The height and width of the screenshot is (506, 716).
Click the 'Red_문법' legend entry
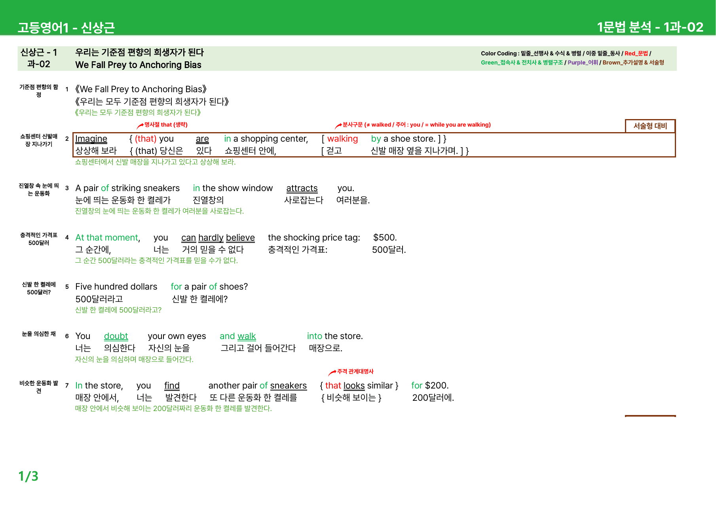click(x=636, y=53)
